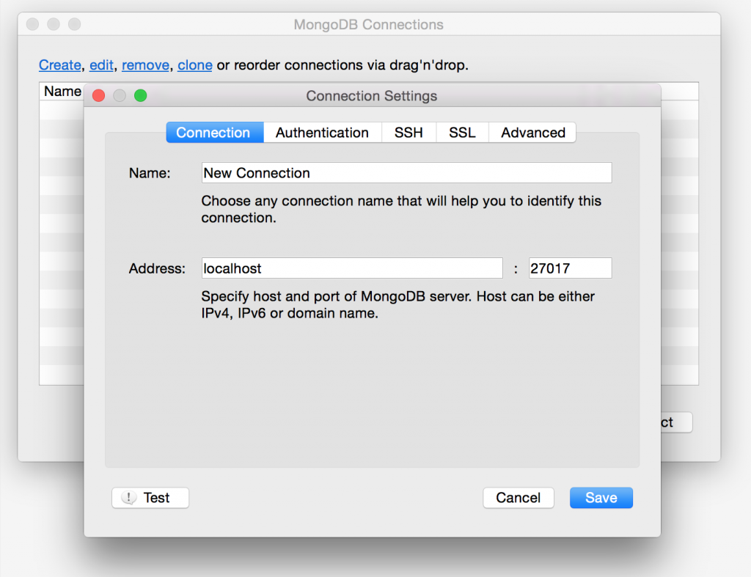The height and width of the screenshot is (577, 751).
Task: Click clone link in MongoDB Connections window
Action: pyautogui.click(x=195, y=65)
